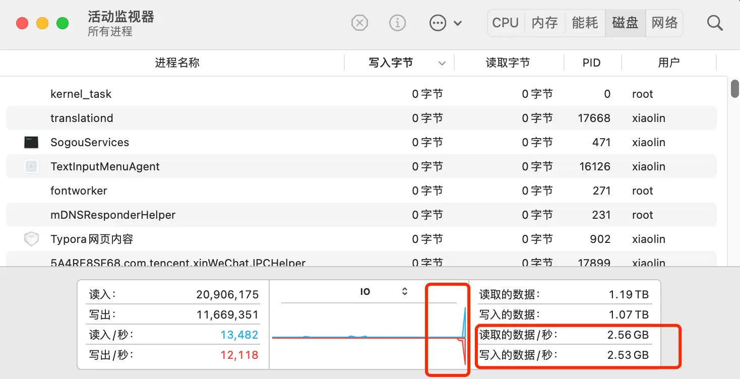
Task: Click the stop process X icon
Action: pyautogui.click(x=359, y=23)
